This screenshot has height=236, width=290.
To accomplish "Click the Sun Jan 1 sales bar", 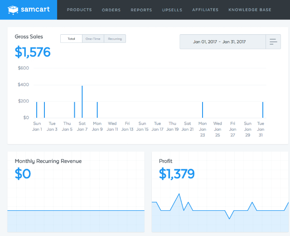I will pos(37,110).
